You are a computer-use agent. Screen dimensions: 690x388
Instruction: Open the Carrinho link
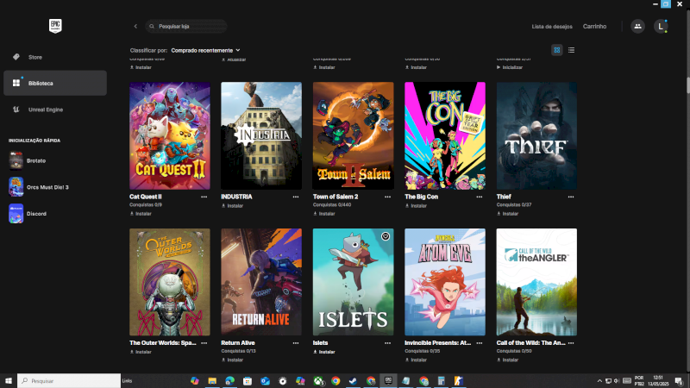[x=594, y=27]
